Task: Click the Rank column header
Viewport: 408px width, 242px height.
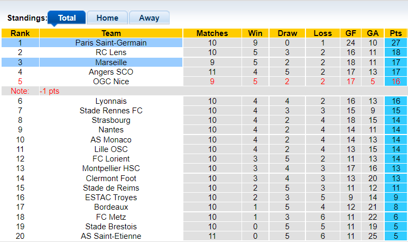Action: pyautogui.click(x=20, y=33)
